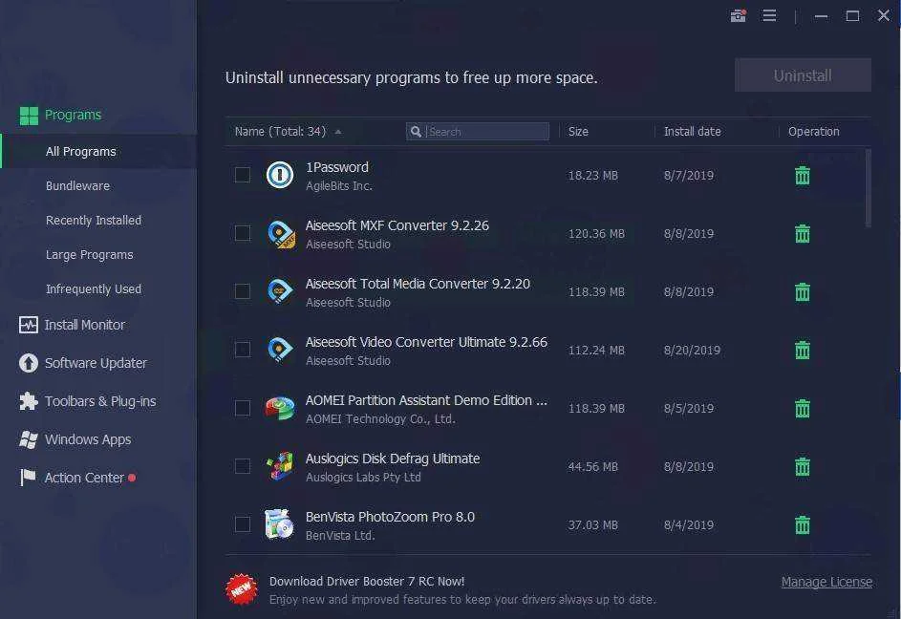Click trash icon for BenVista PhotoZoom Pro
The width and height of the screenshot is (901, 619).
pyautogui.click(x=803, y=524)
